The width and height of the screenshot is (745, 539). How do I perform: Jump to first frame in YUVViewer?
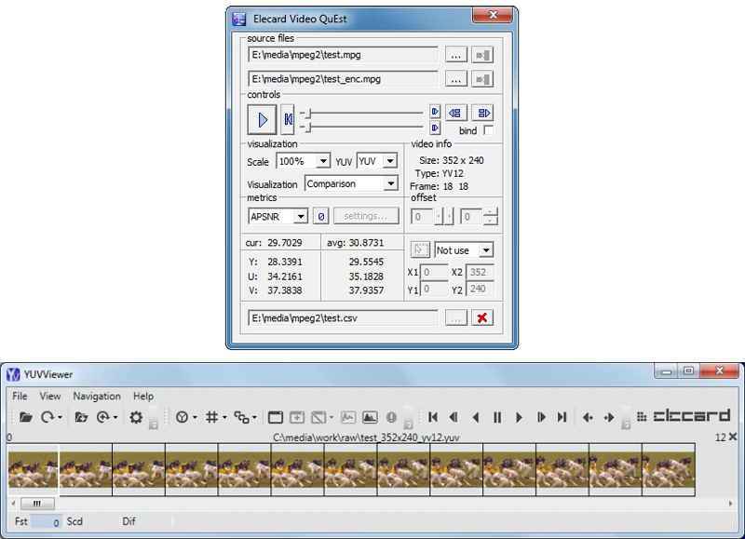click(x=433, y=417)
